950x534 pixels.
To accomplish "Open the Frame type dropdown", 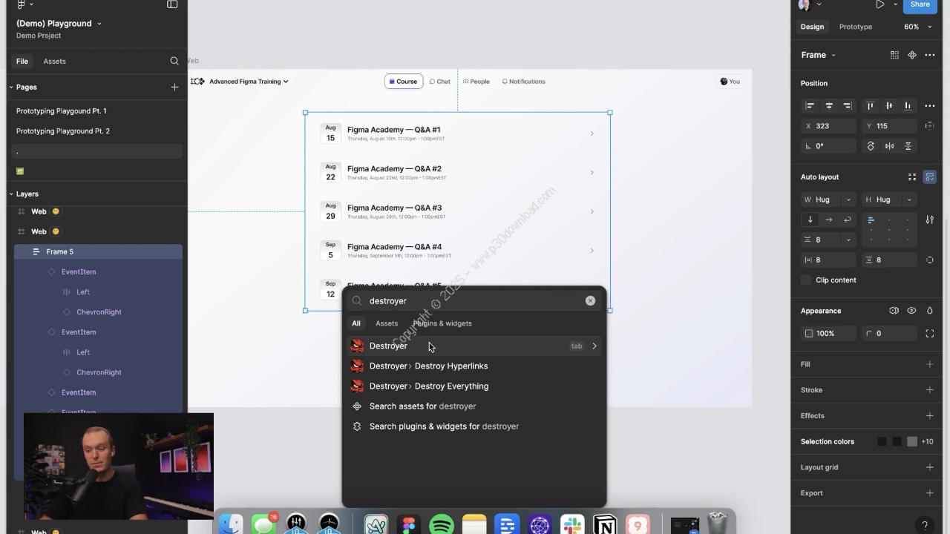I will pos(818,55).
